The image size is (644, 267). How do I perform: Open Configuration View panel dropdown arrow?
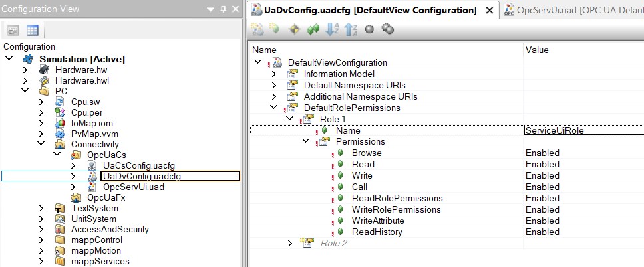tap(211, 9)
